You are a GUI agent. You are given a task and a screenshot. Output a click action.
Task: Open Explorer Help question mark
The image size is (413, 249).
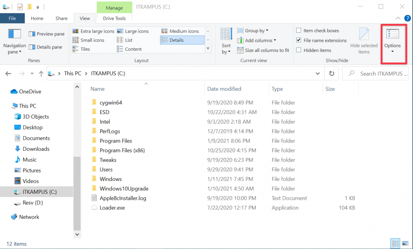407,18
